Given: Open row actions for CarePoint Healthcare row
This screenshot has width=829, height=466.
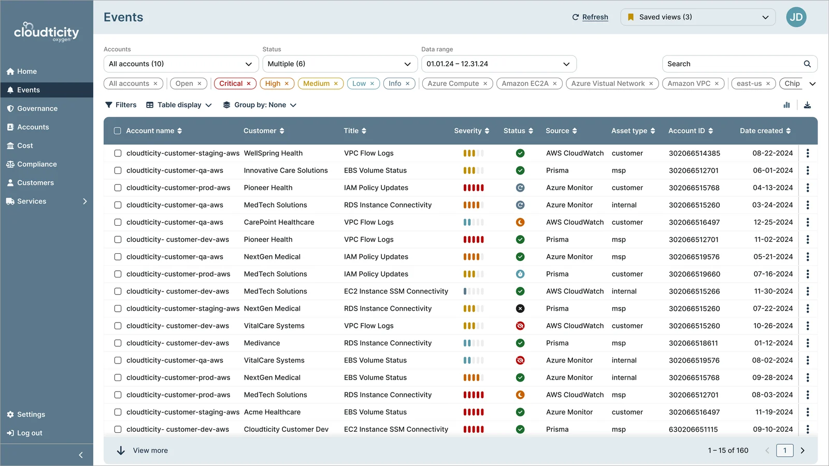Looking at the screenshot, I should 808,222.
